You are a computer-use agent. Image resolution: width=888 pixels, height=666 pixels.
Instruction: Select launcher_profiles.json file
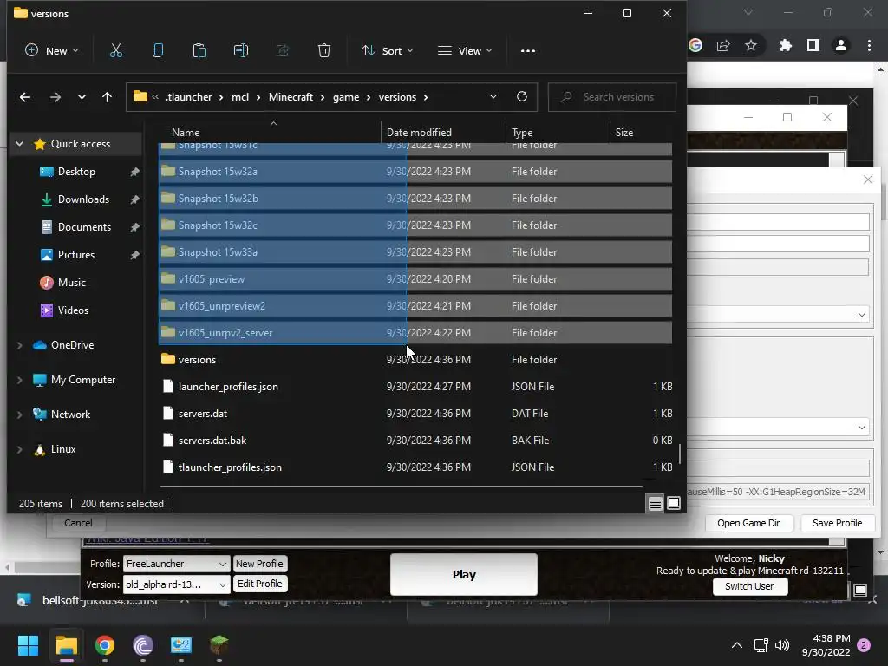[415, 387]
